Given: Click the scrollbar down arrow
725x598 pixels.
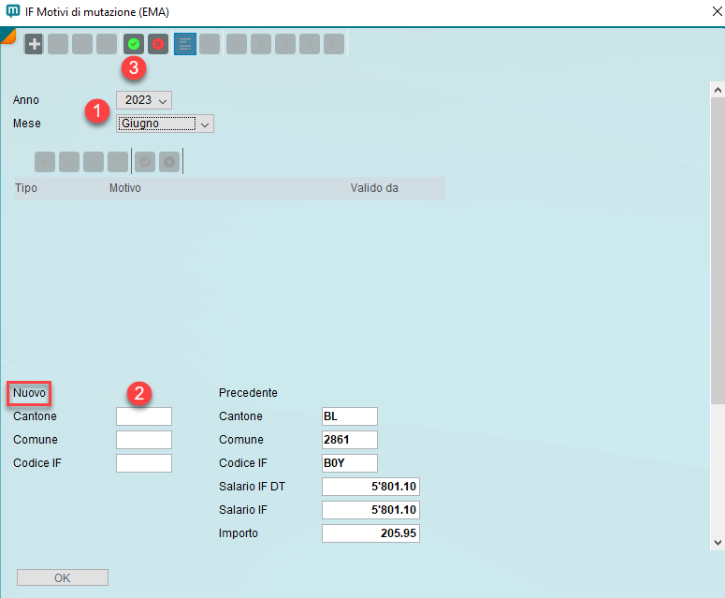Looking at the screenshot, I should [x=718, y=542].
